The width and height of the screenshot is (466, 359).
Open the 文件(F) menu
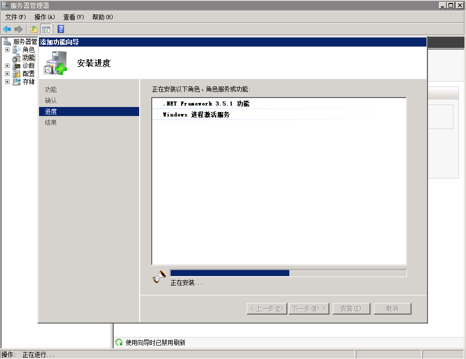15,17
